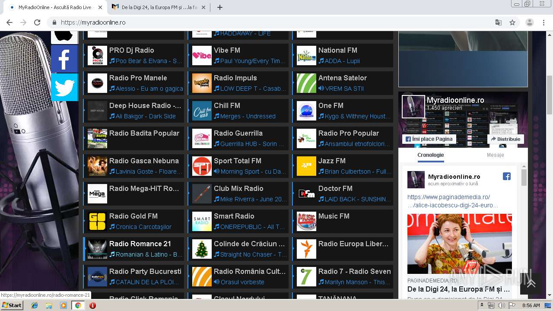Click the Colinde de Craciun tree logo
Screen dimensions: 553x311
pyautogui.click(x=202, y=249)
